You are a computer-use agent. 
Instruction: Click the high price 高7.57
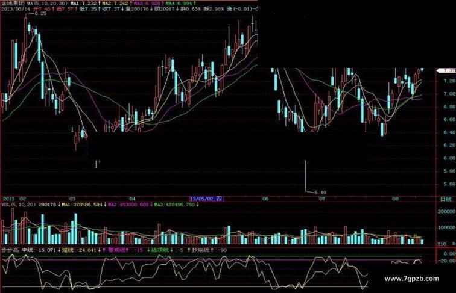point(65,9)
